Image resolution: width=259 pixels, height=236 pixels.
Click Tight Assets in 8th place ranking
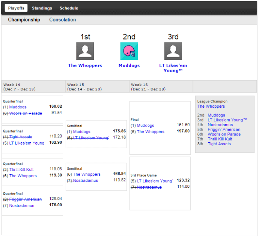(x=219, y=144)
